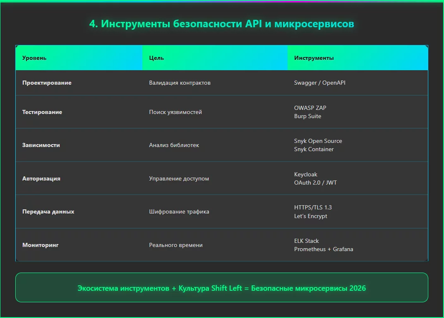Click the green 'Shift Left' summary banner
Viewport: 444px width, 318px height.
coord(222,287)
